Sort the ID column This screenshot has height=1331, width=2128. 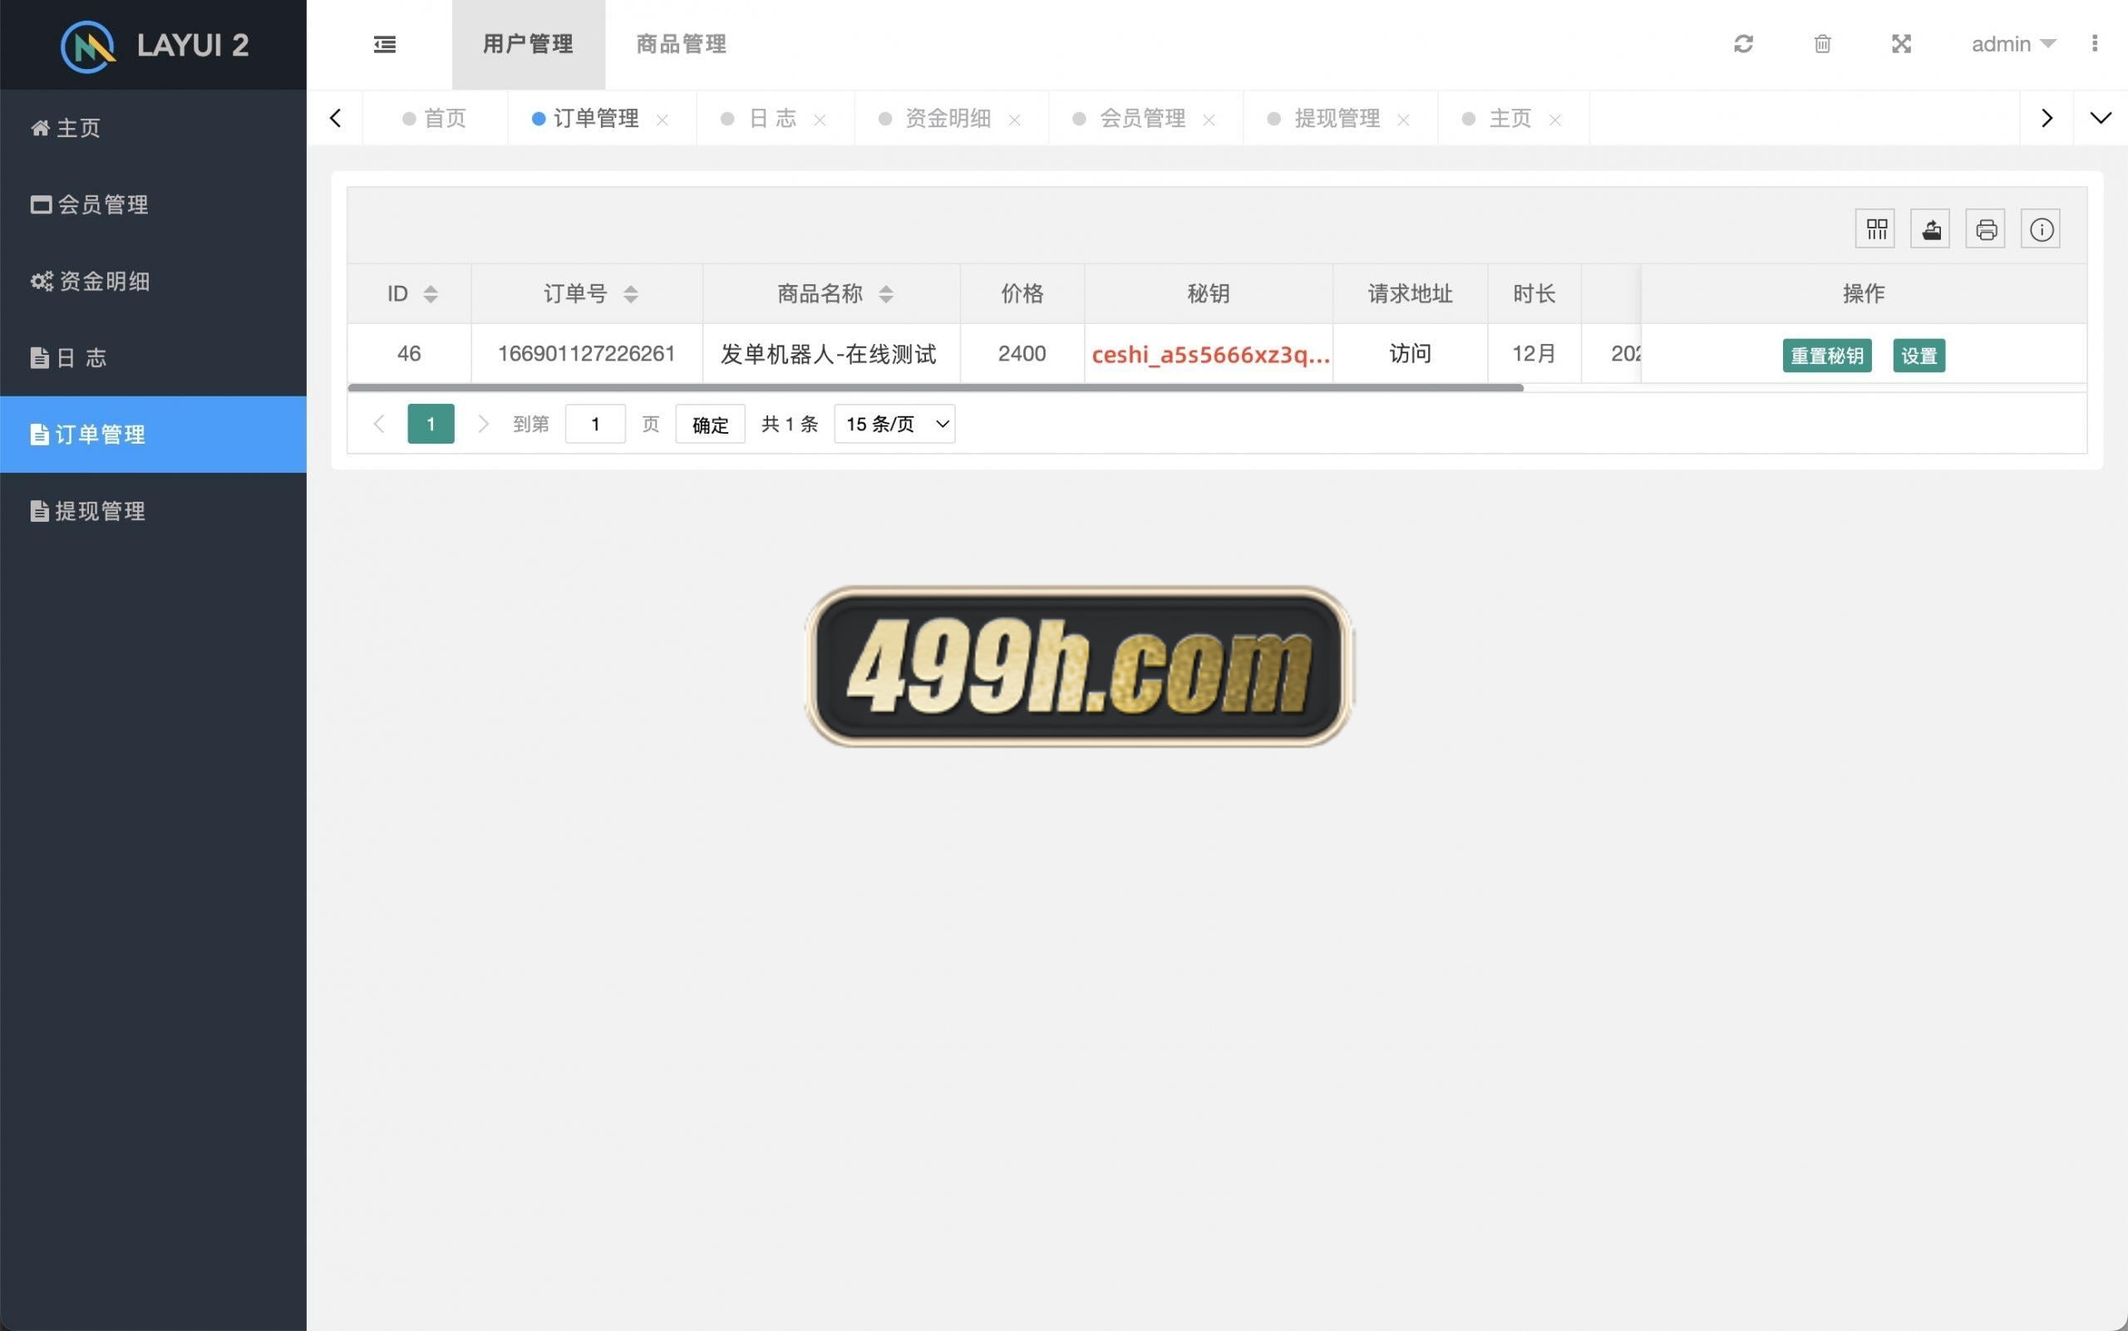click(431, 294)
